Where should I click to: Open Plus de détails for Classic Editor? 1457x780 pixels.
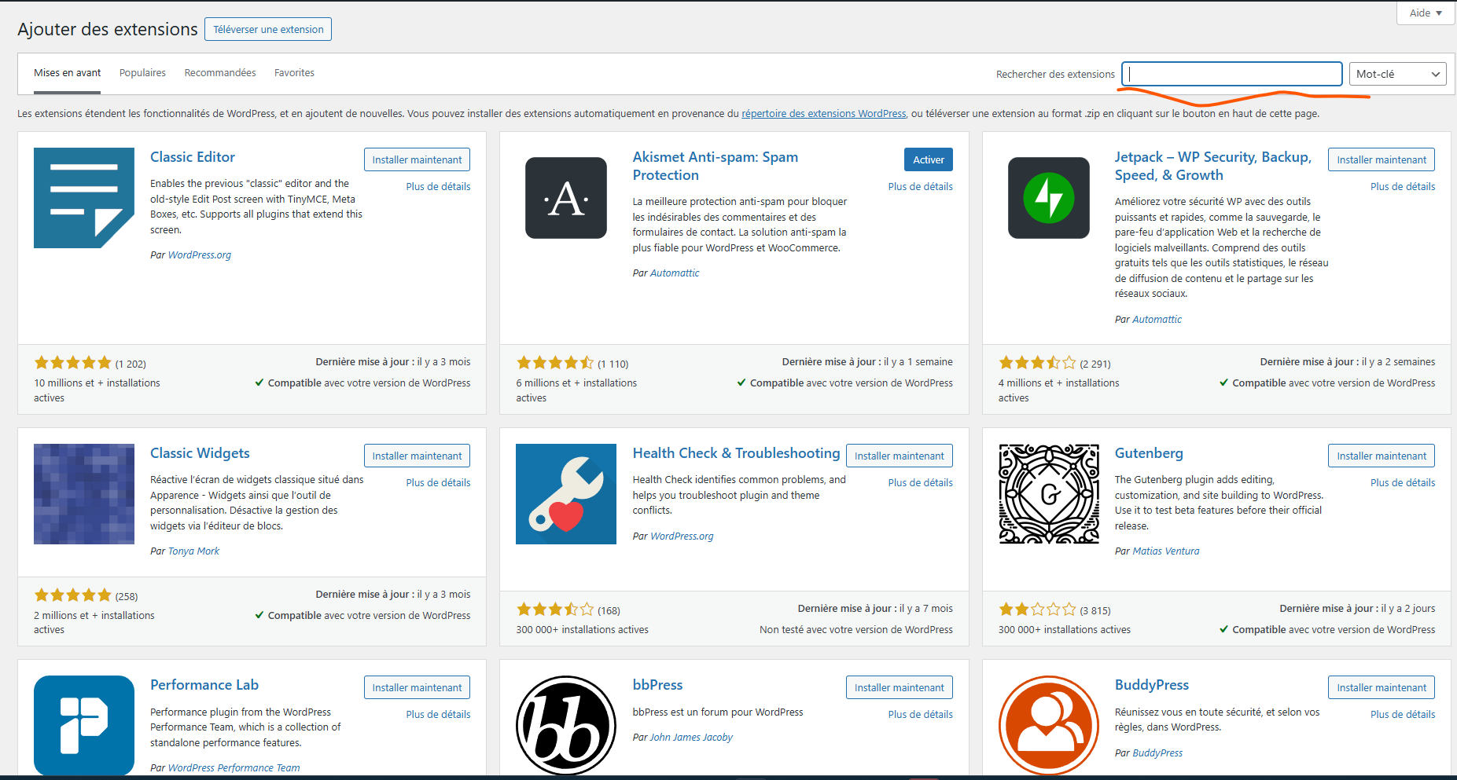(x=438, y=186)
